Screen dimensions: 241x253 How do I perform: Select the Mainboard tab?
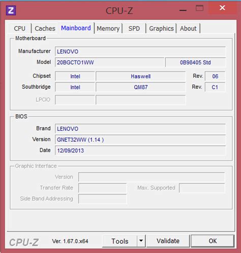tap(76, 28)
